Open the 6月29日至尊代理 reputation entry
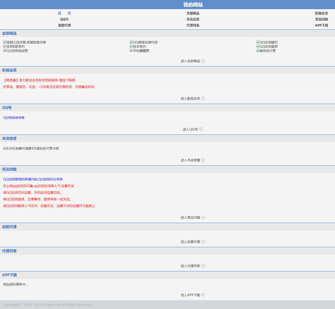 click(x=31, y=148)
